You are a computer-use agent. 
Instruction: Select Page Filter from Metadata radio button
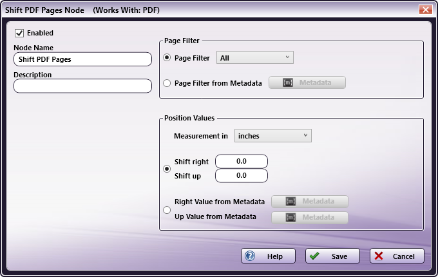[167, 83]
